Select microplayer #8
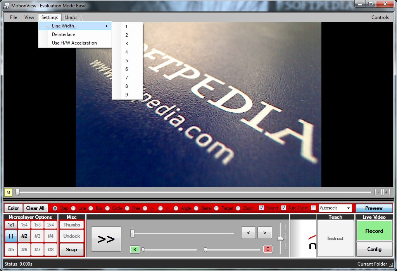 pyautogui.click(x=51, y=249)
